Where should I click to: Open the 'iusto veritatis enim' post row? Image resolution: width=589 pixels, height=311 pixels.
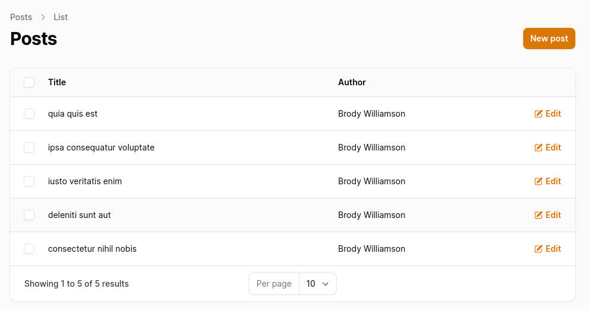[x=85, y=181]
